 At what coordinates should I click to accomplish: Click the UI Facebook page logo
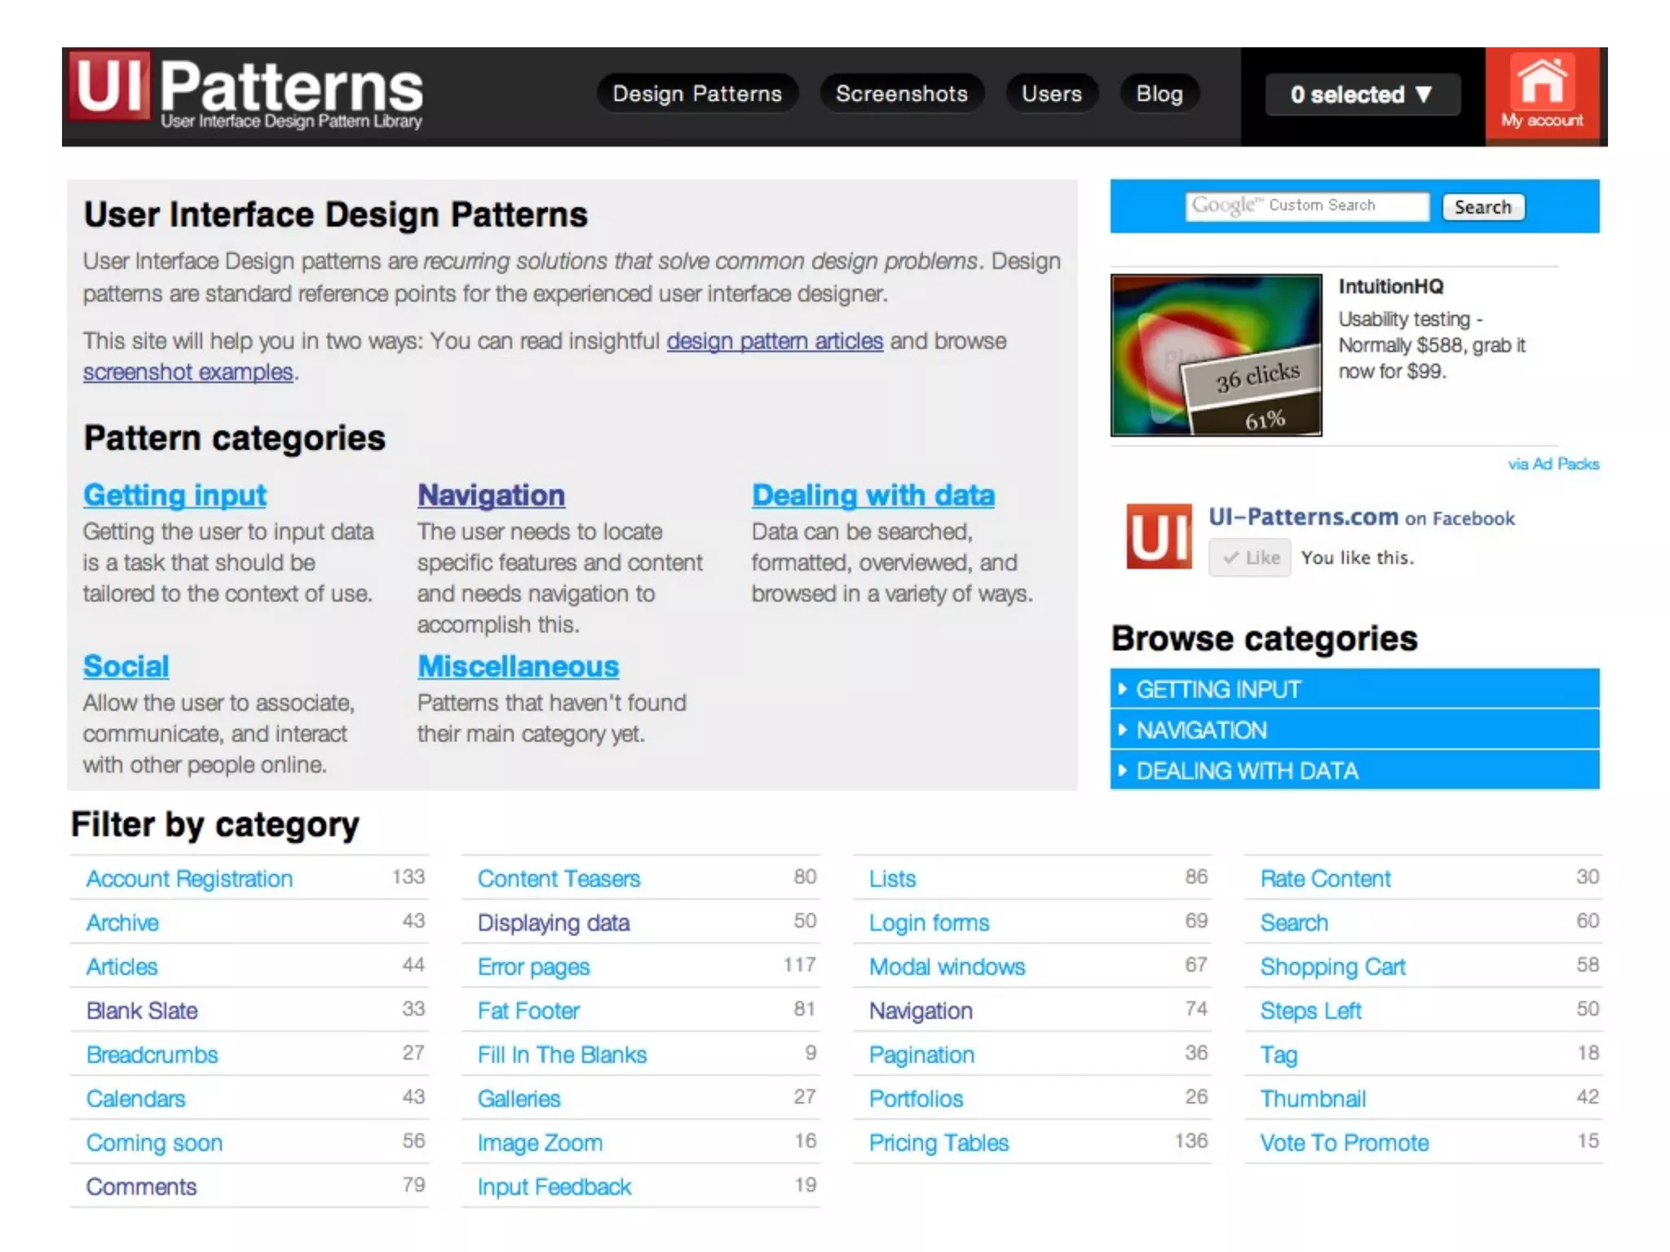[x=1158, y=536]
